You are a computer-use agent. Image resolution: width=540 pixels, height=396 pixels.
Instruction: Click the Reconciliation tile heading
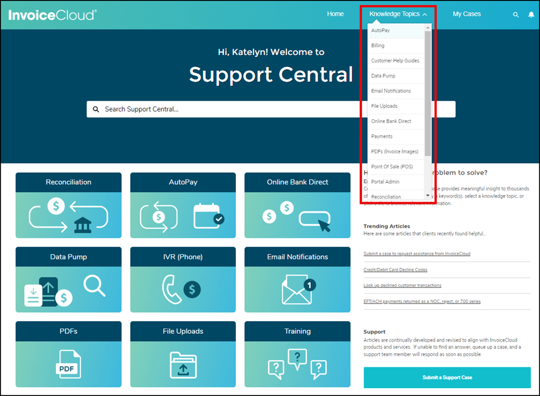69,182
